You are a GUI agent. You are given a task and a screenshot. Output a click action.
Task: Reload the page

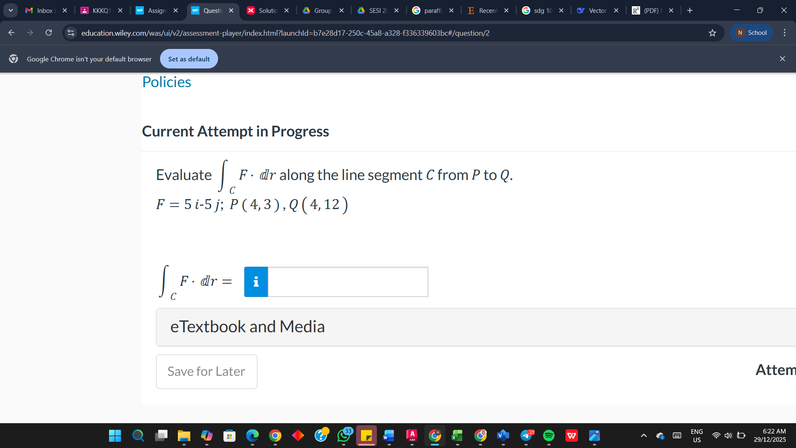point(49,33)
